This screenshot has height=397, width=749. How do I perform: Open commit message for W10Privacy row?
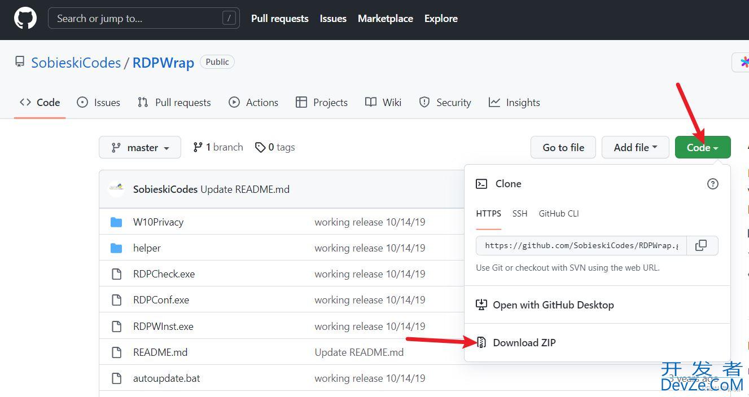[x=370, y=222]
